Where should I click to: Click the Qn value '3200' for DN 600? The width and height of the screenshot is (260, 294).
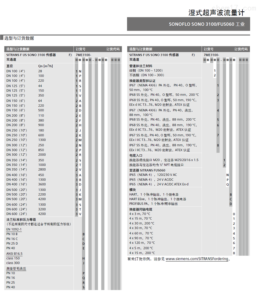click(42, 209)
